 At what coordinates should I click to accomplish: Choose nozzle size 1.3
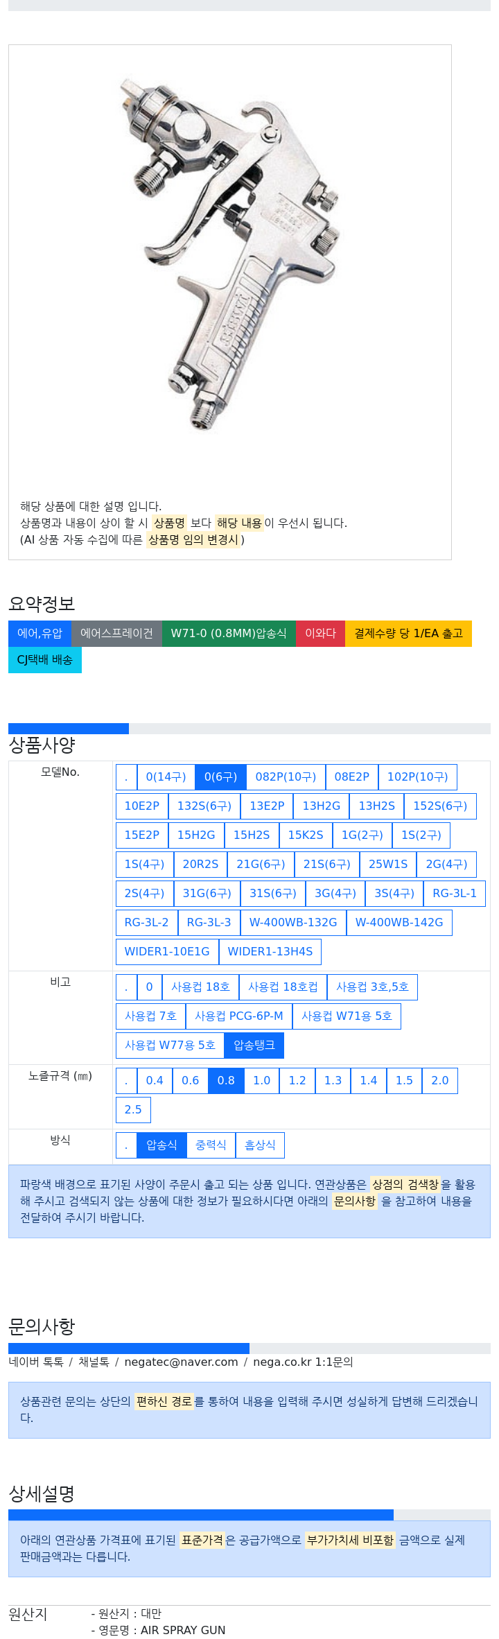[x=333, y=1081]
